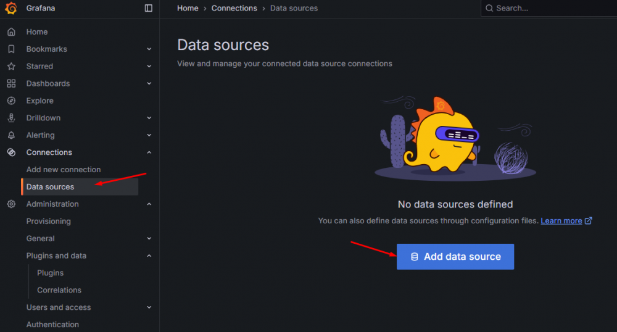Click the Grafana title text

click(41, 8)
